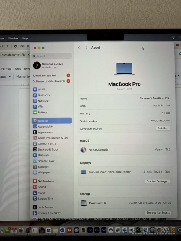The width and height of the screenshot is (181, 241).
Task: Open Accessibility settings in sidebar
Action: [x=43, y=126]
